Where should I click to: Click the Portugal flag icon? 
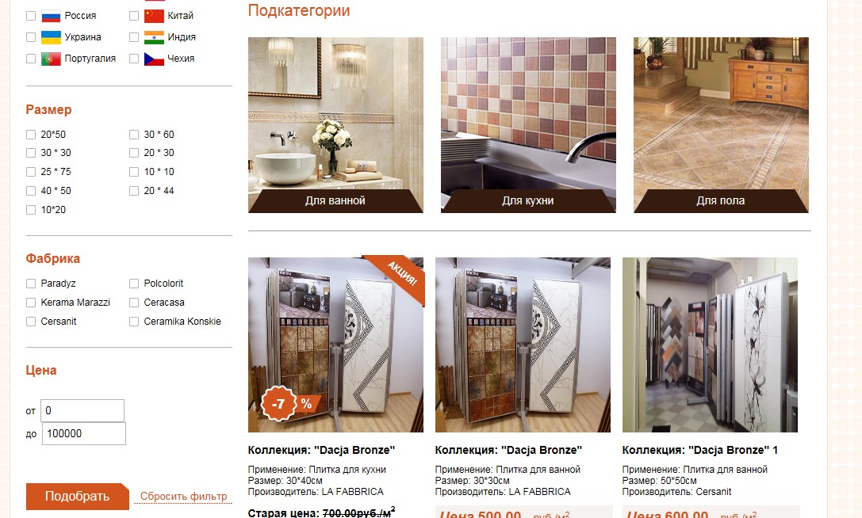pos(51,59)
